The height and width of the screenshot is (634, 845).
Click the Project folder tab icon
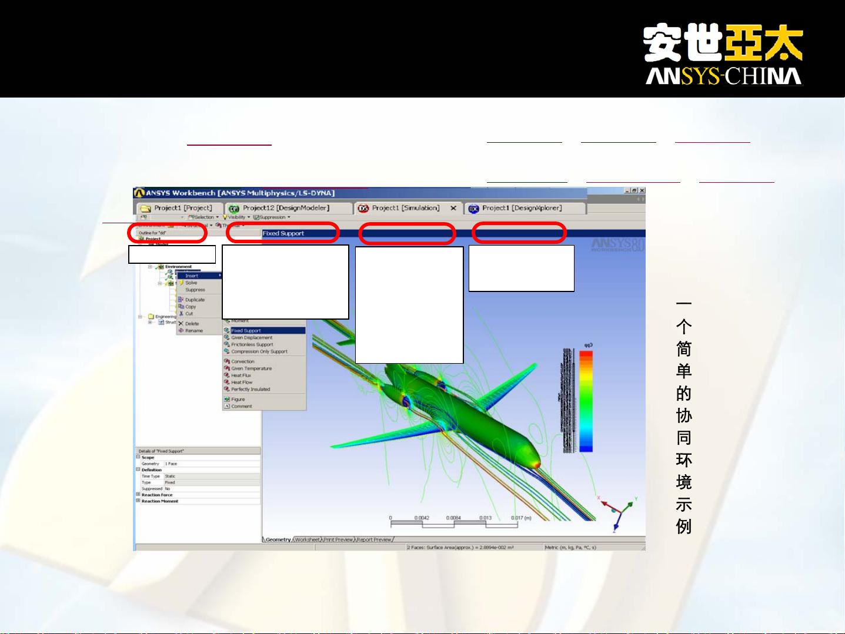coord(145,209)
